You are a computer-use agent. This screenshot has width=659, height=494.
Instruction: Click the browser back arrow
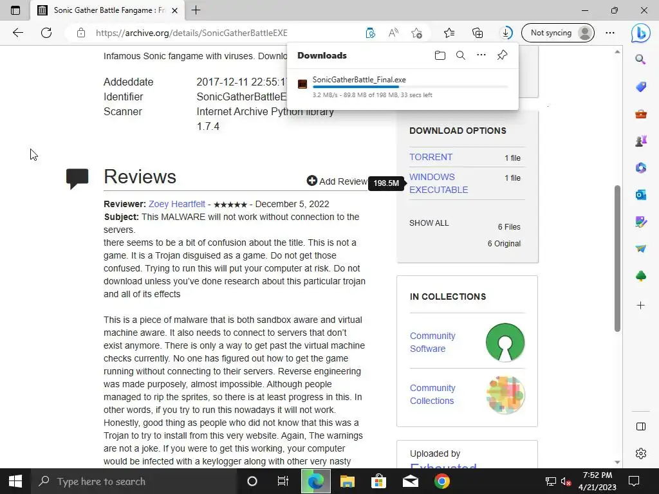(x=17, y=33)
